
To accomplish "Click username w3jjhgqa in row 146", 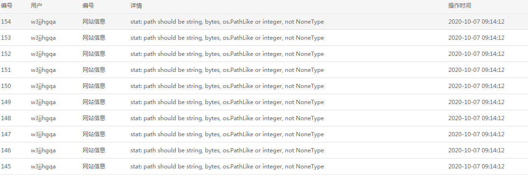I will point(43,151).
